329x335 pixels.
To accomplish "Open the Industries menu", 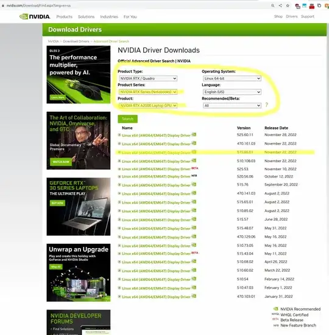I will [x=109, y=16].
